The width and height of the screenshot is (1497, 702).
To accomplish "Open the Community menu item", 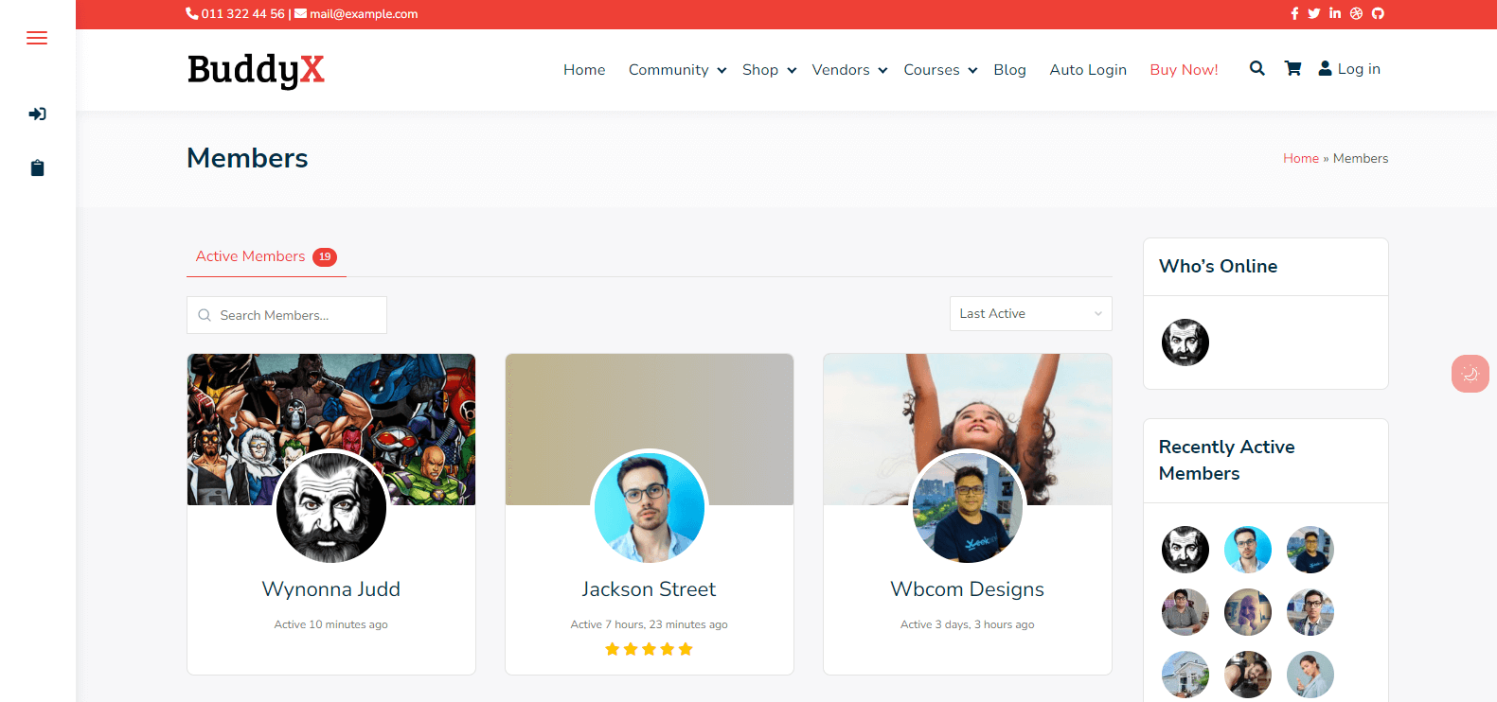I will [x=668, y=70].
